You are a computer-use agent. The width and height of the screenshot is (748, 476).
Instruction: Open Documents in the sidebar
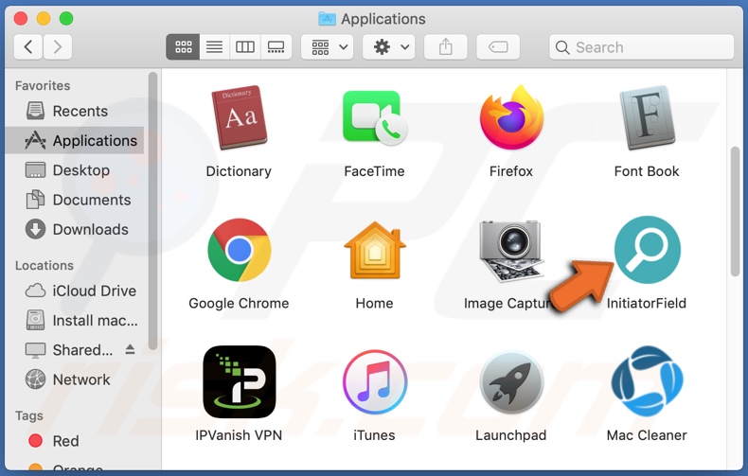(x=77, y=200)
